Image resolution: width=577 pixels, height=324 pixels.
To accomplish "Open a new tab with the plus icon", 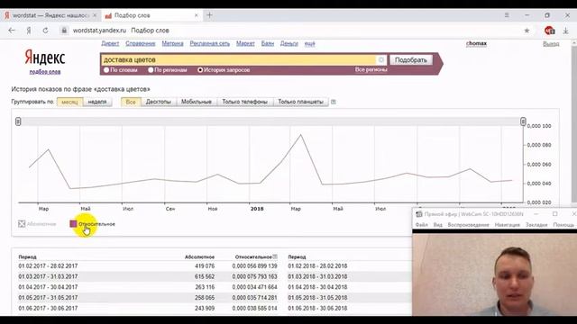I will (x=209, y=15).
